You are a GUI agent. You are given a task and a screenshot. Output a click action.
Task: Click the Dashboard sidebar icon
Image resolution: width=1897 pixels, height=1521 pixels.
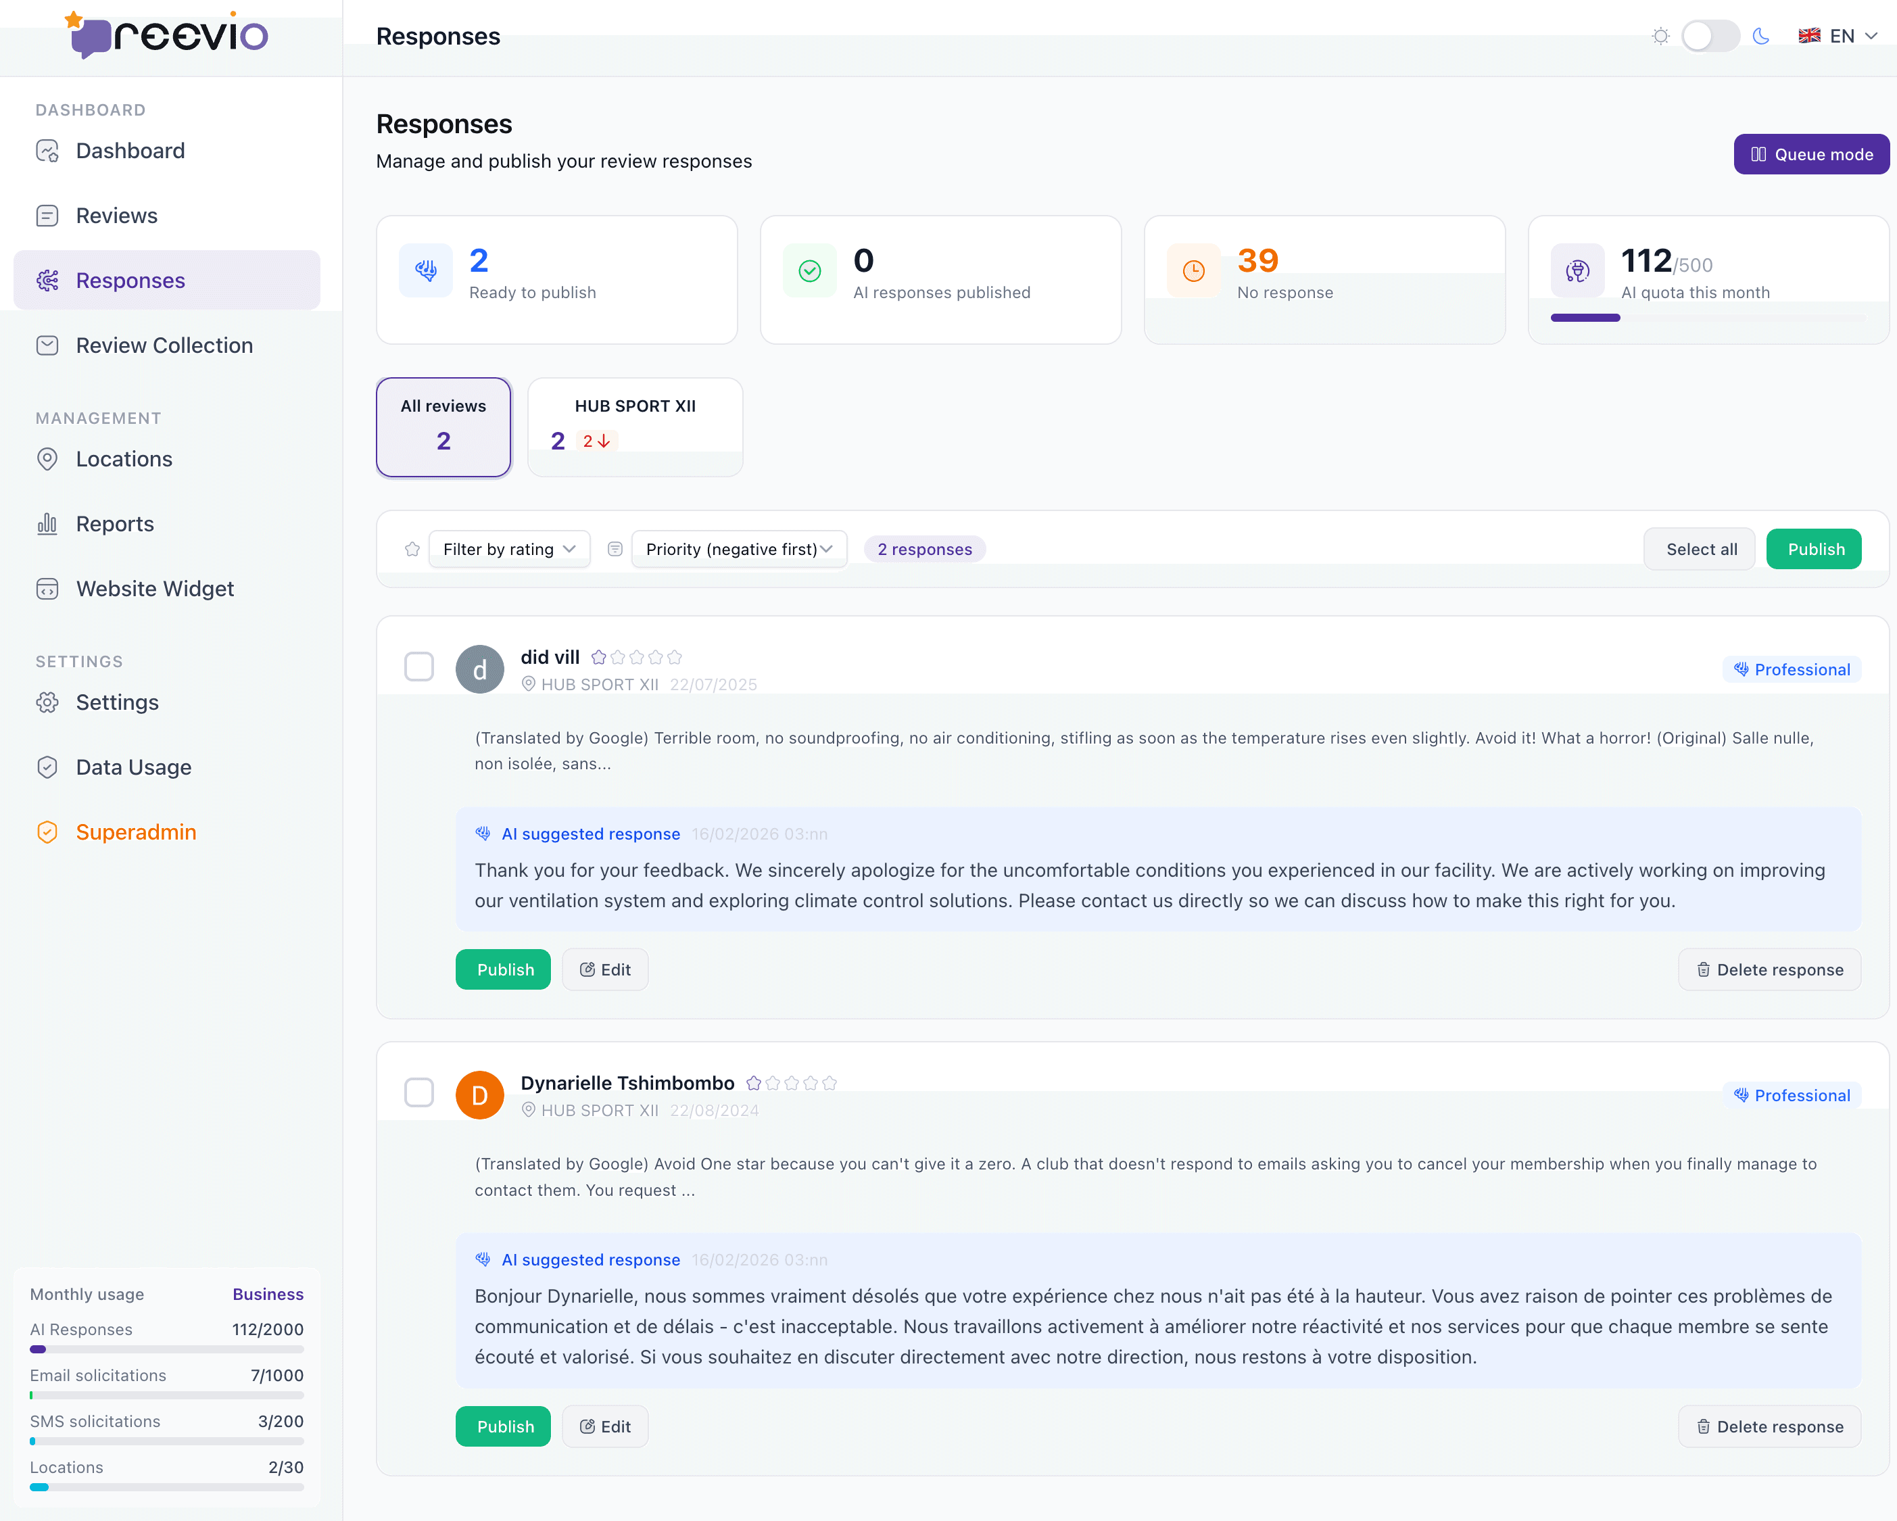(47, 151)
